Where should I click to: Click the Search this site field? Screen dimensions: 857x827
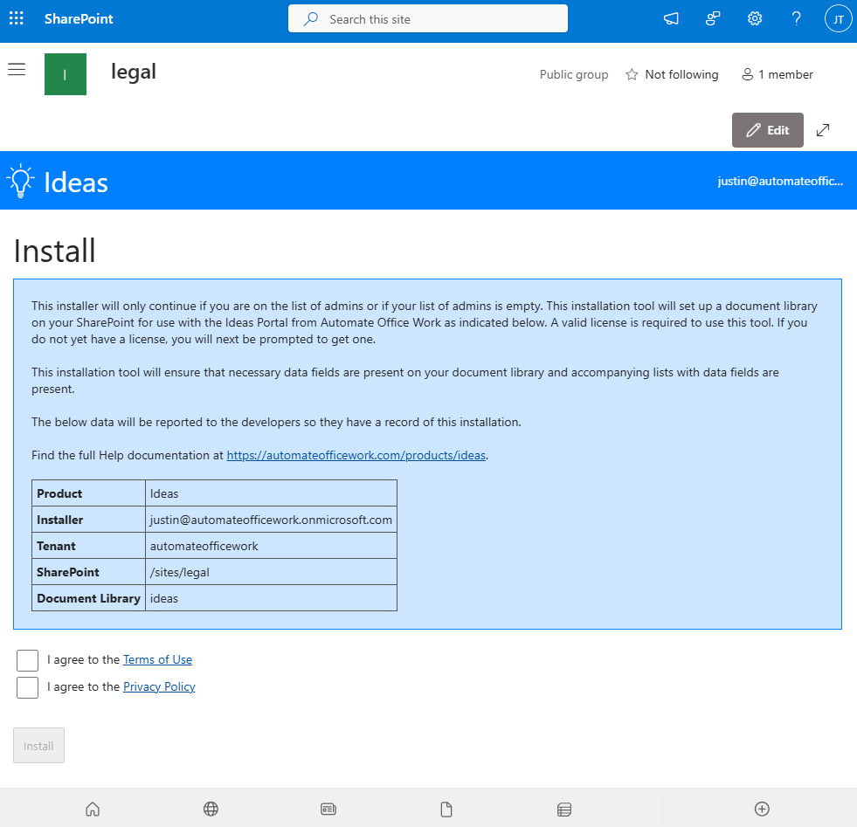(428, 19)
